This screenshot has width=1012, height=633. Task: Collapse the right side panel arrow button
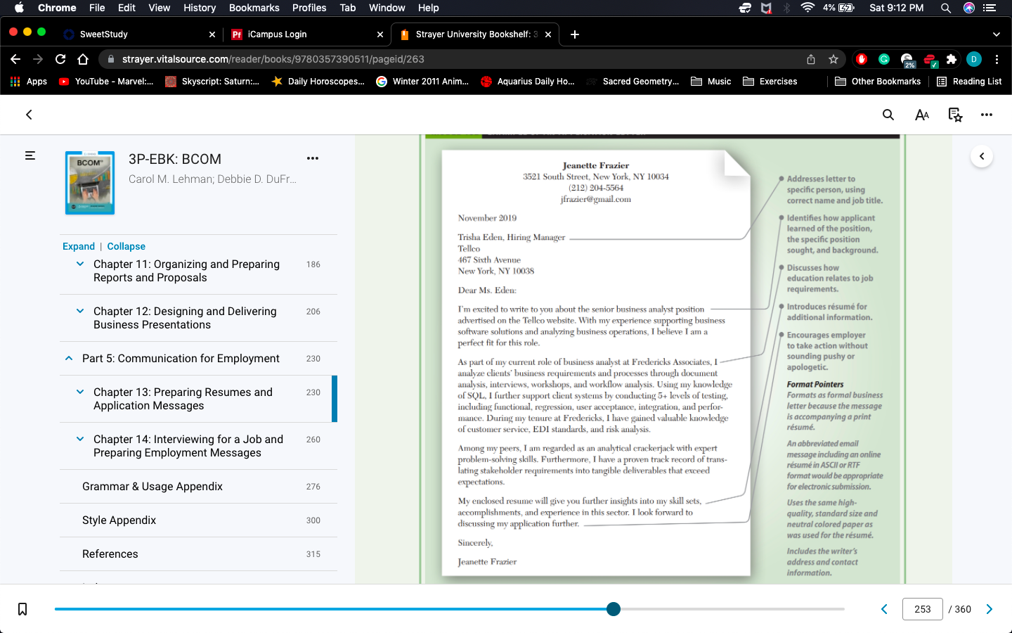click(982, 156)
